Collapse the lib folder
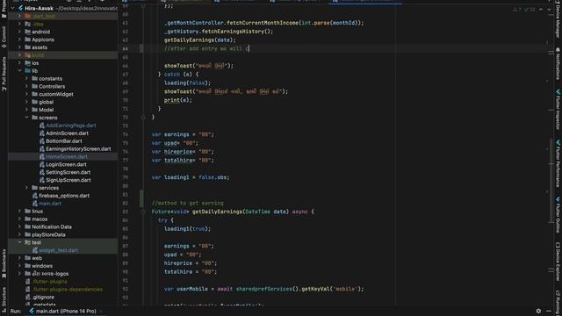Screen dimensions: 562x316 click(19, 70)
